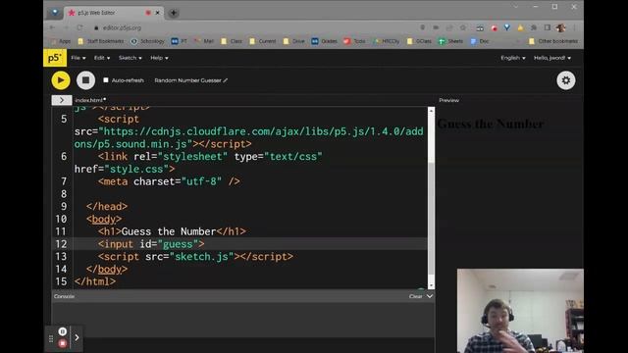This screenshot has width=628, height=353.
Task: Click the red record extension icon
Action: coord(495,28)
